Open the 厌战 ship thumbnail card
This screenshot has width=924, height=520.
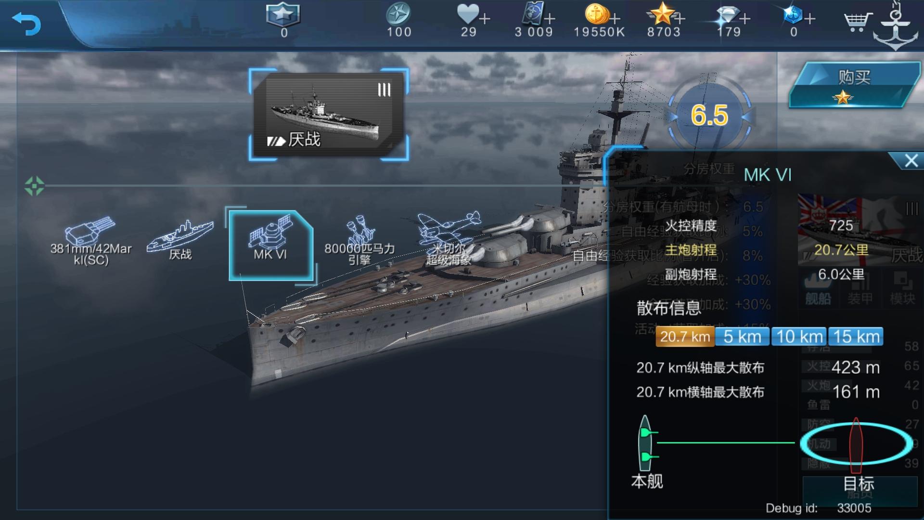point(329,115)
